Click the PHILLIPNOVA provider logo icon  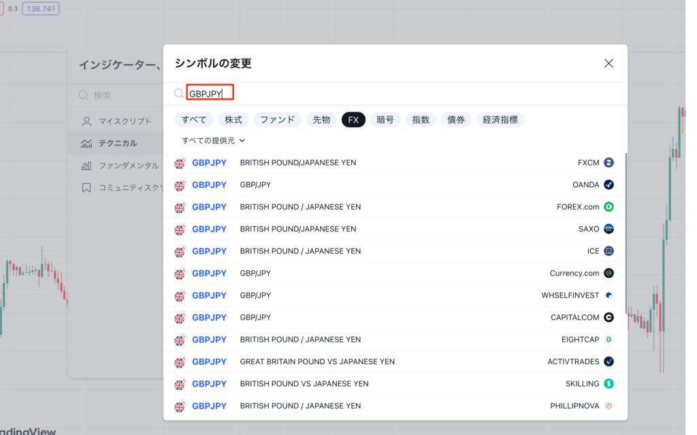click(x=609, y=406)
